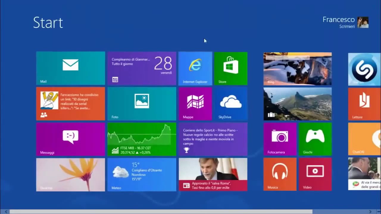Click the scrollbar left arrow
This screenshot has height=214, width=381.
[6, 212]
